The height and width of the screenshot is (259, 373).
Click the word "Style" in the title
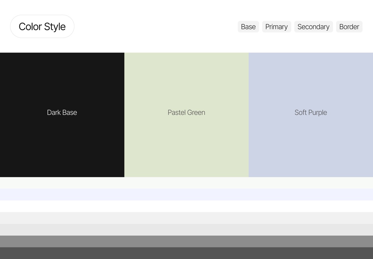[x=55, y=27]
